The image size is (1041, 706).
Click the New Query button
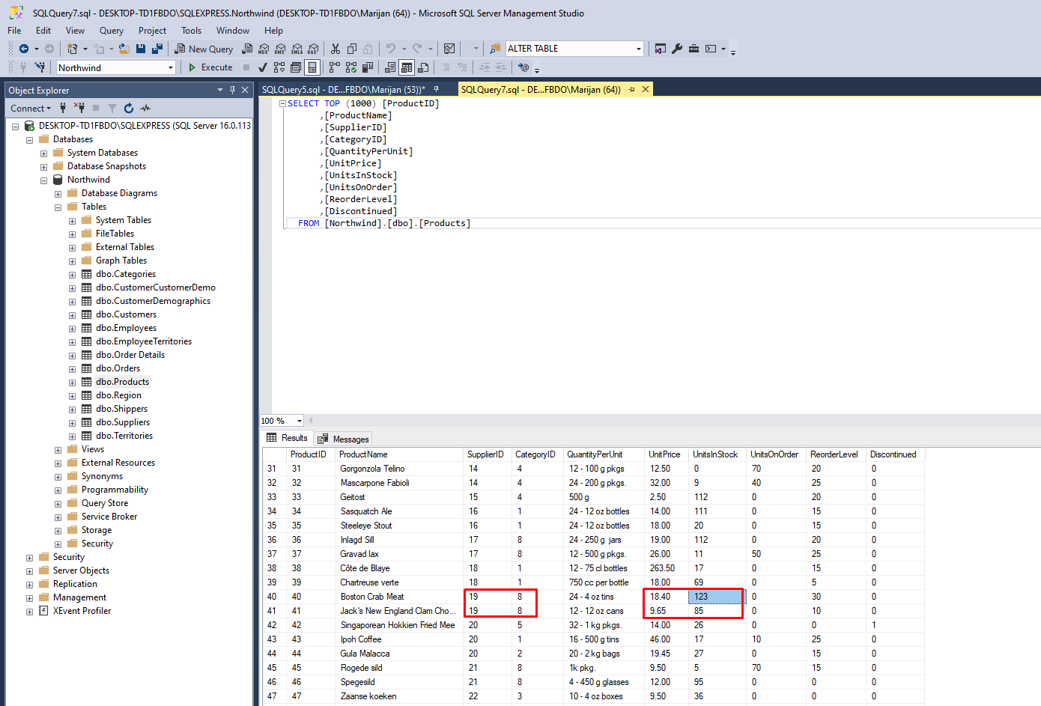point(204,49)
